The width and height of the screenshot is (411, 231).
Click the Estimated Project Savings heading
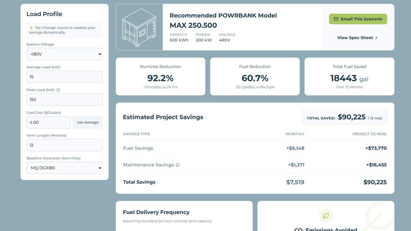[x=163, y=117]
